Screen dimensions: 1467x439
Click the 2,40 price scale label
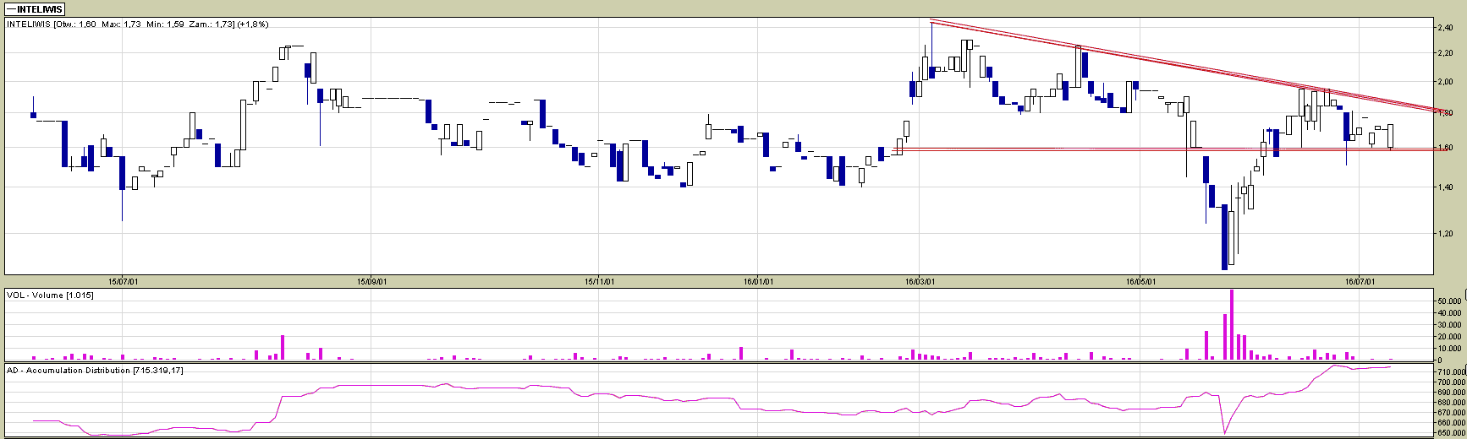tap(1445, 28)
